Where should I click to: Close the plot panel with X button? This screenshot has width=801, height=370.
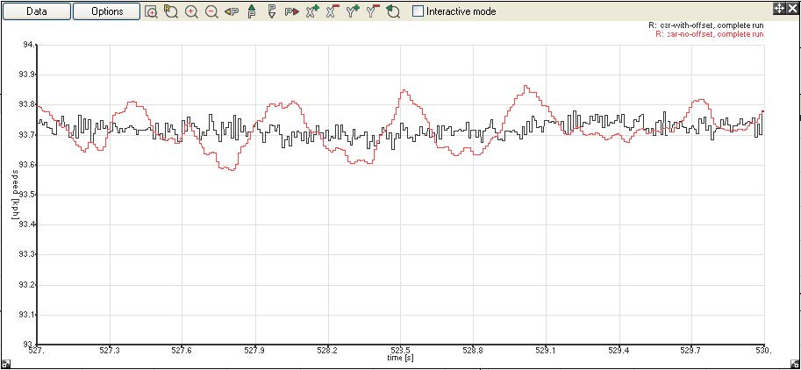(791, 7)
